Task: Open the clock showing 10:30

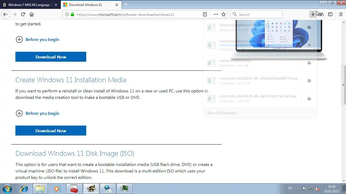Action: click(331, 189)
